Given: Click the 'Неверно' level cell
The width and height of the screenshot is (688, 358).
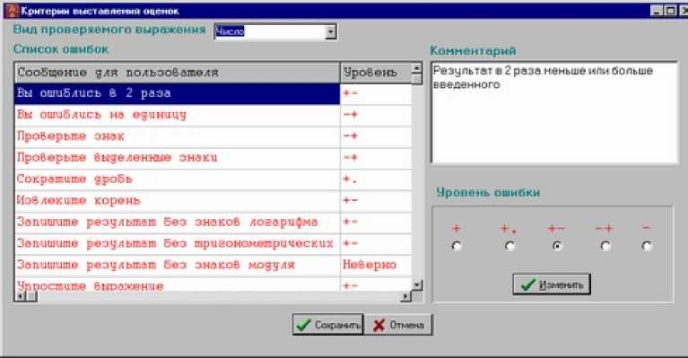Looking at the screenshot, I should coord(376,266).
